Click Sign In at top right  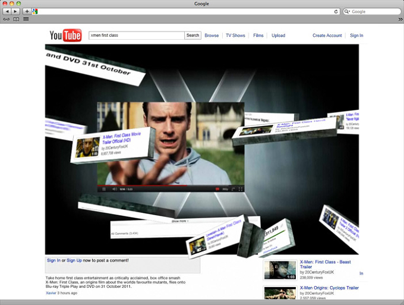(356, 36)
